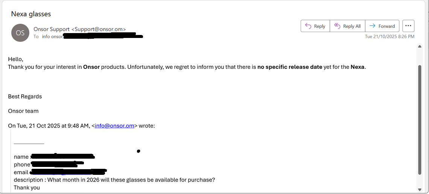The height and width of the screenshot is (194, 429).
Task: Click the bold word "Nexa" in body
Action: coord(357,67)
